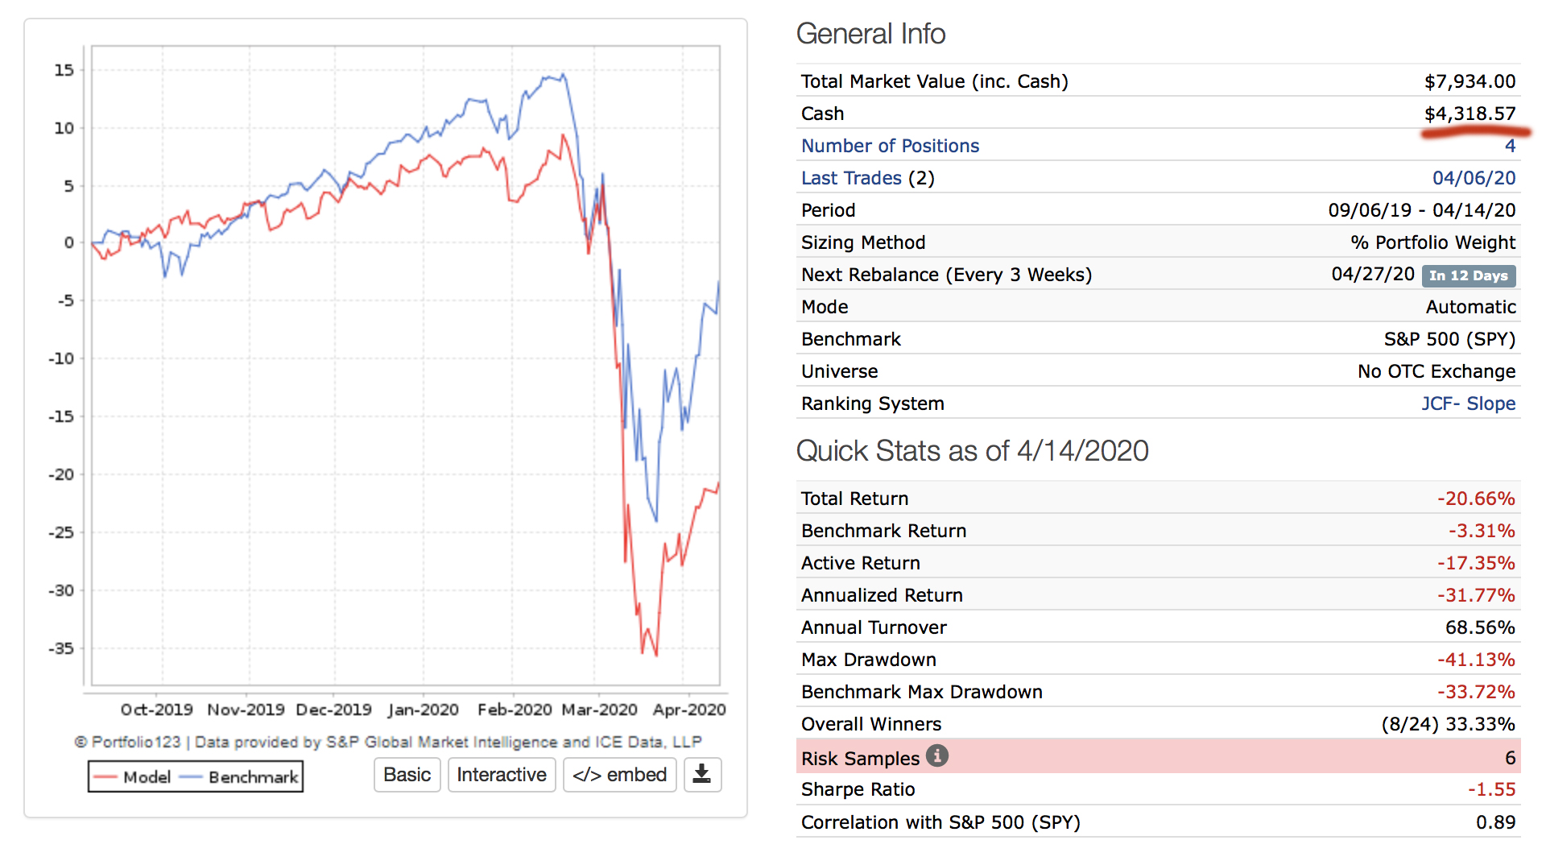Click the Quick Stats heading
The height and width of the screenshot is (865, 1546).
(x=972, y=451)
